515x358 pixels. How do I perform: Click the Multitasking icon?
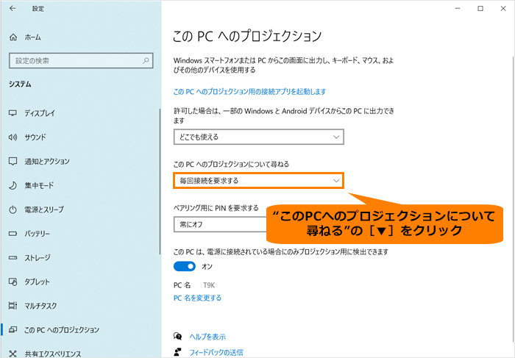pyautogui.click(x=13, y=306)
